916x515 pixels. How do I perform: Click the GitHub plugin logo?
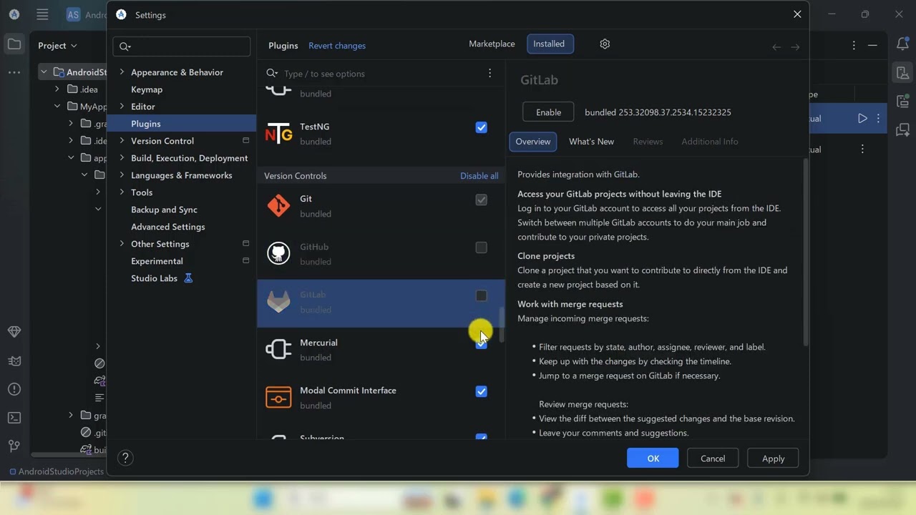tap(278, 254)
